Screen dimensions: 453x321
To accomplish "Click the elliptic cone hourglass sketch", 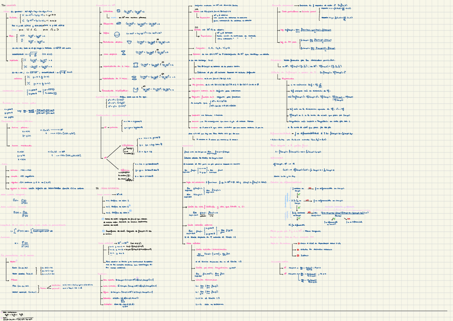I will [124, 53].
